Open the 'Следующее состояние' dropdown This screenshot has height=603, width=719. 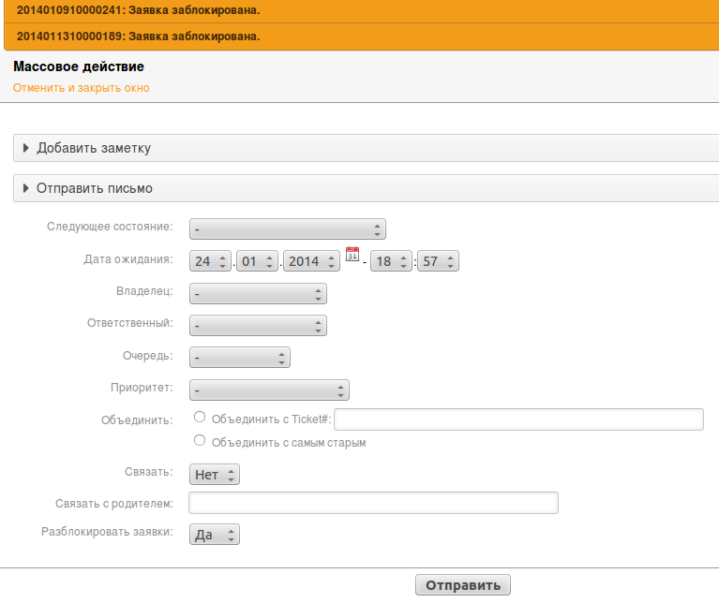pos(288,228)
